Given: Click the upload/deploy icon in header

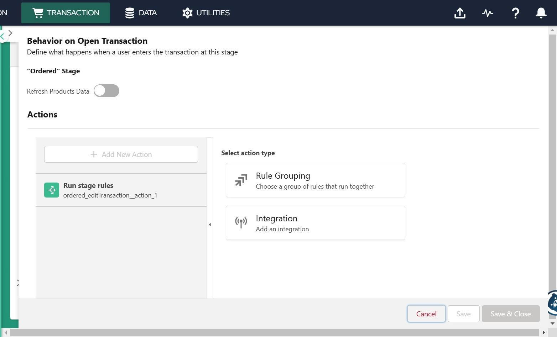Looking at the screenshot, I should (x=460, y=13).
